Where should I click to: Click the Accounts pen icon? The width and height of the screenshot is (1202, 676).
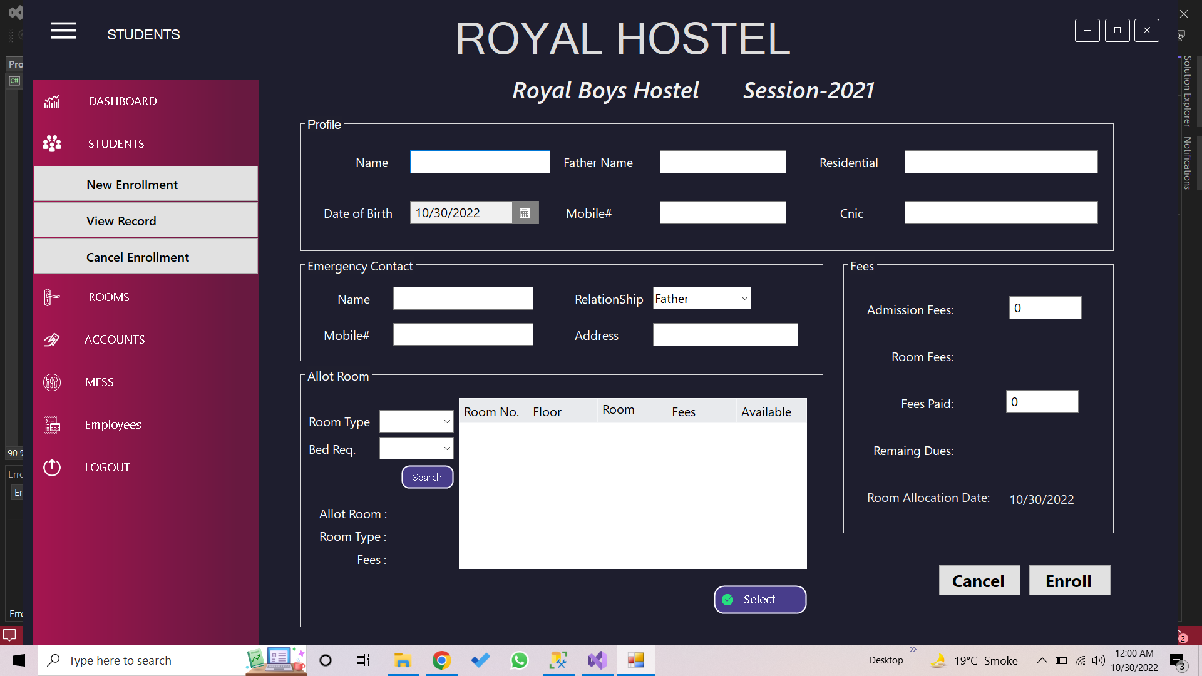(x=52, y=339)
